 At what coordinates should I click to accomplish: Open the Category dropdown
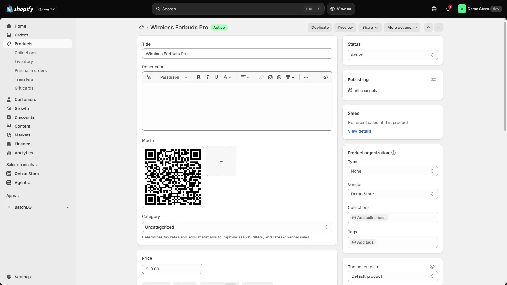click(237, 227)
